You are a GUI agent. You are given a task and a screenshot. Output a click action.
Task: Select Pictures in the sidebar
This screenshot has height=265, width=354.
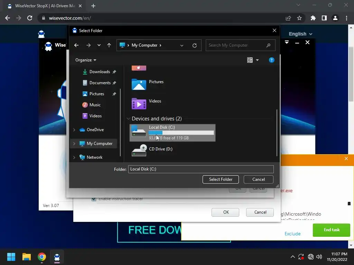pyautogui.click(x=97, y=94)
